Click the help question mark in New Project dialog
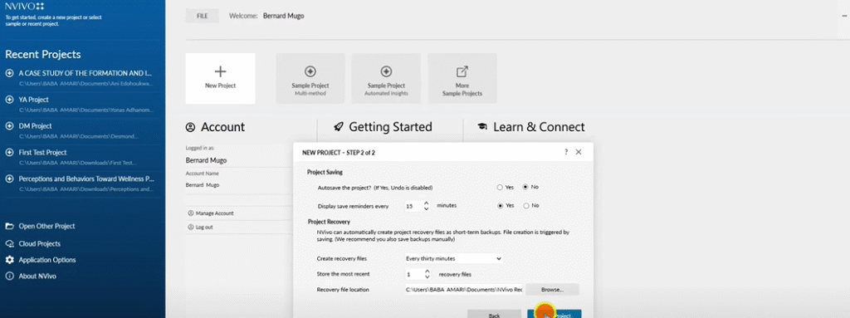 pos(566,152)
